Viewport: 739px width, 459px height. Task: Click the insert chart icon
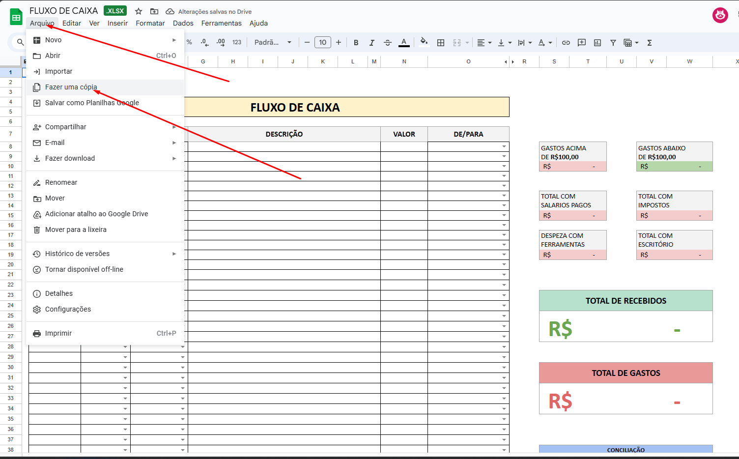point(597,43)
